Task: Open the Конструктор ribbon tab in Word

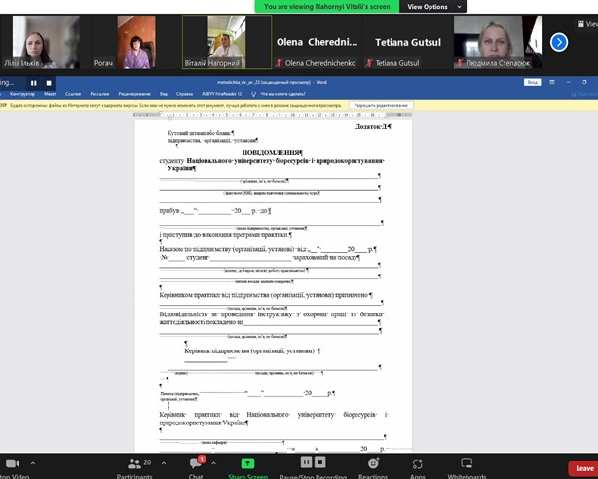Action: [22, 94]
